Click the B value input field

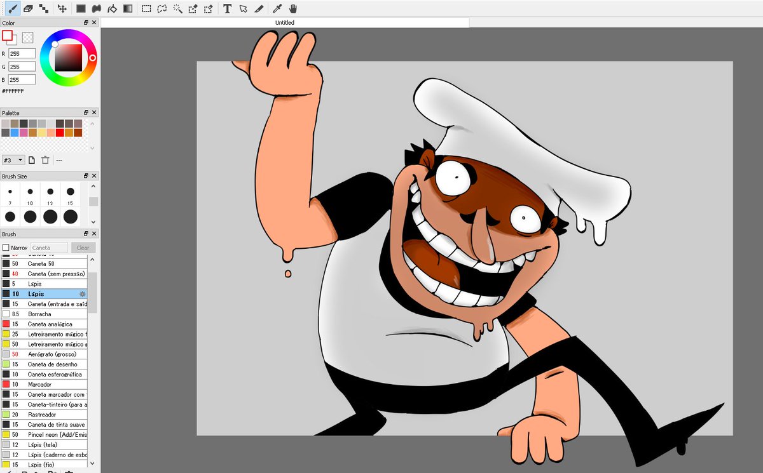22,80
